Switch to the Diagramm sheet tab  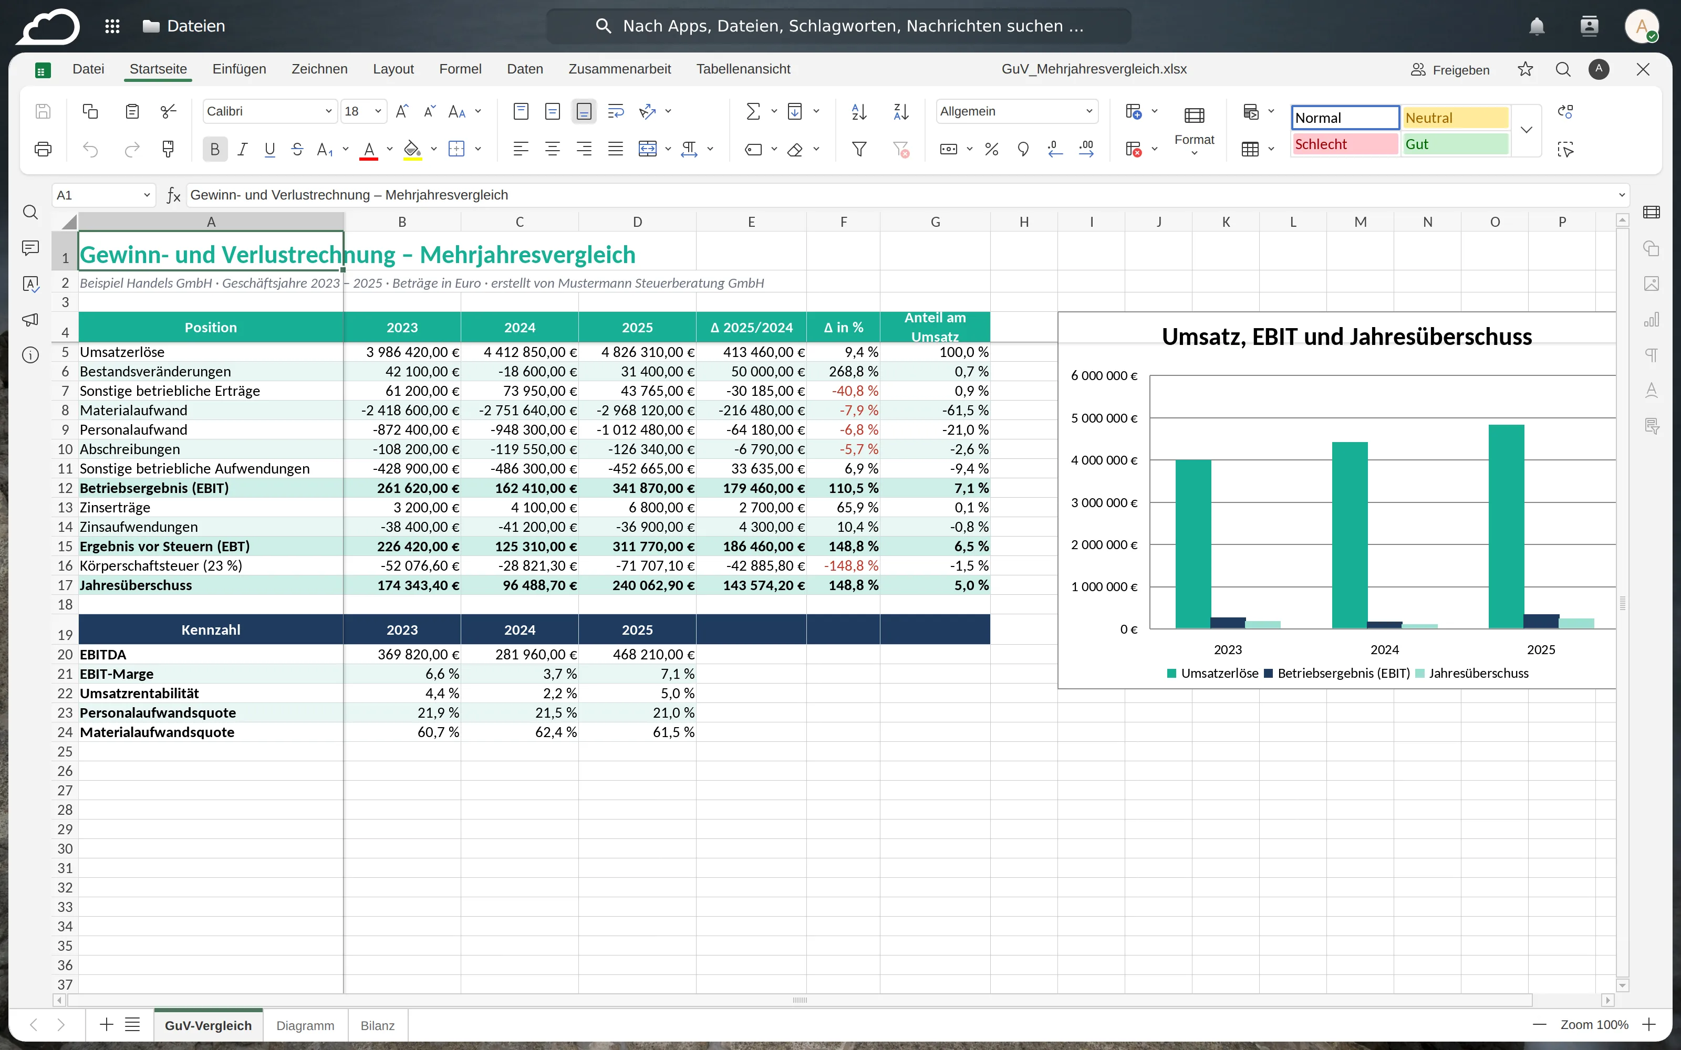pyautogui.click(x=305, y=1025)
